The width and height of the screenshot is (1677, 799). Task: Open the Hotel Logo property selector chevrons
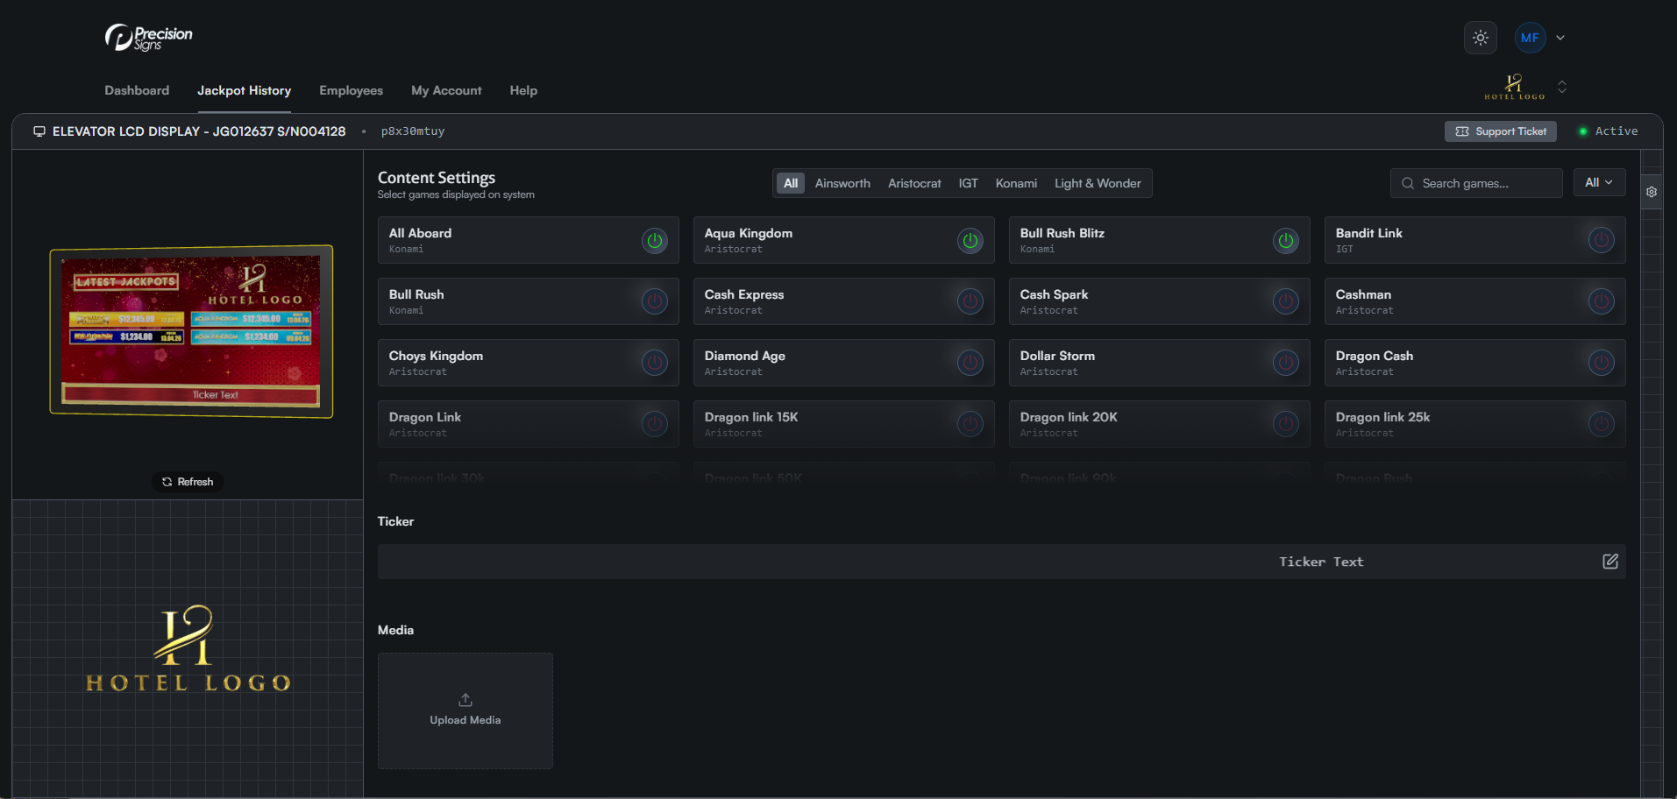coord(1561,87)
